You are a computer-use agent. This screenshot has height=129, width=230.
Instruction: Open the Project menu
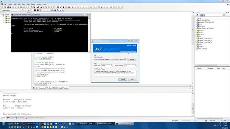tap(10, 4)
